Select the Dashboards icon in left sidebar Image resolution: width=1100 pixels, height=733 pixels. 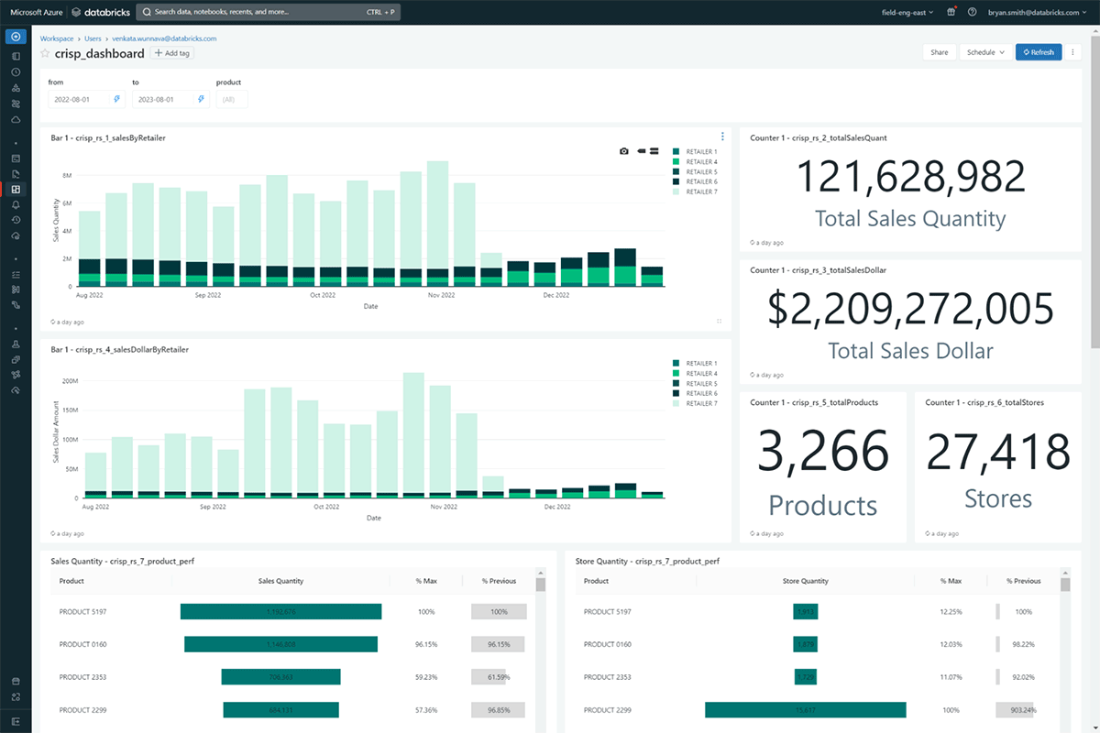click(x=16, y=189)
